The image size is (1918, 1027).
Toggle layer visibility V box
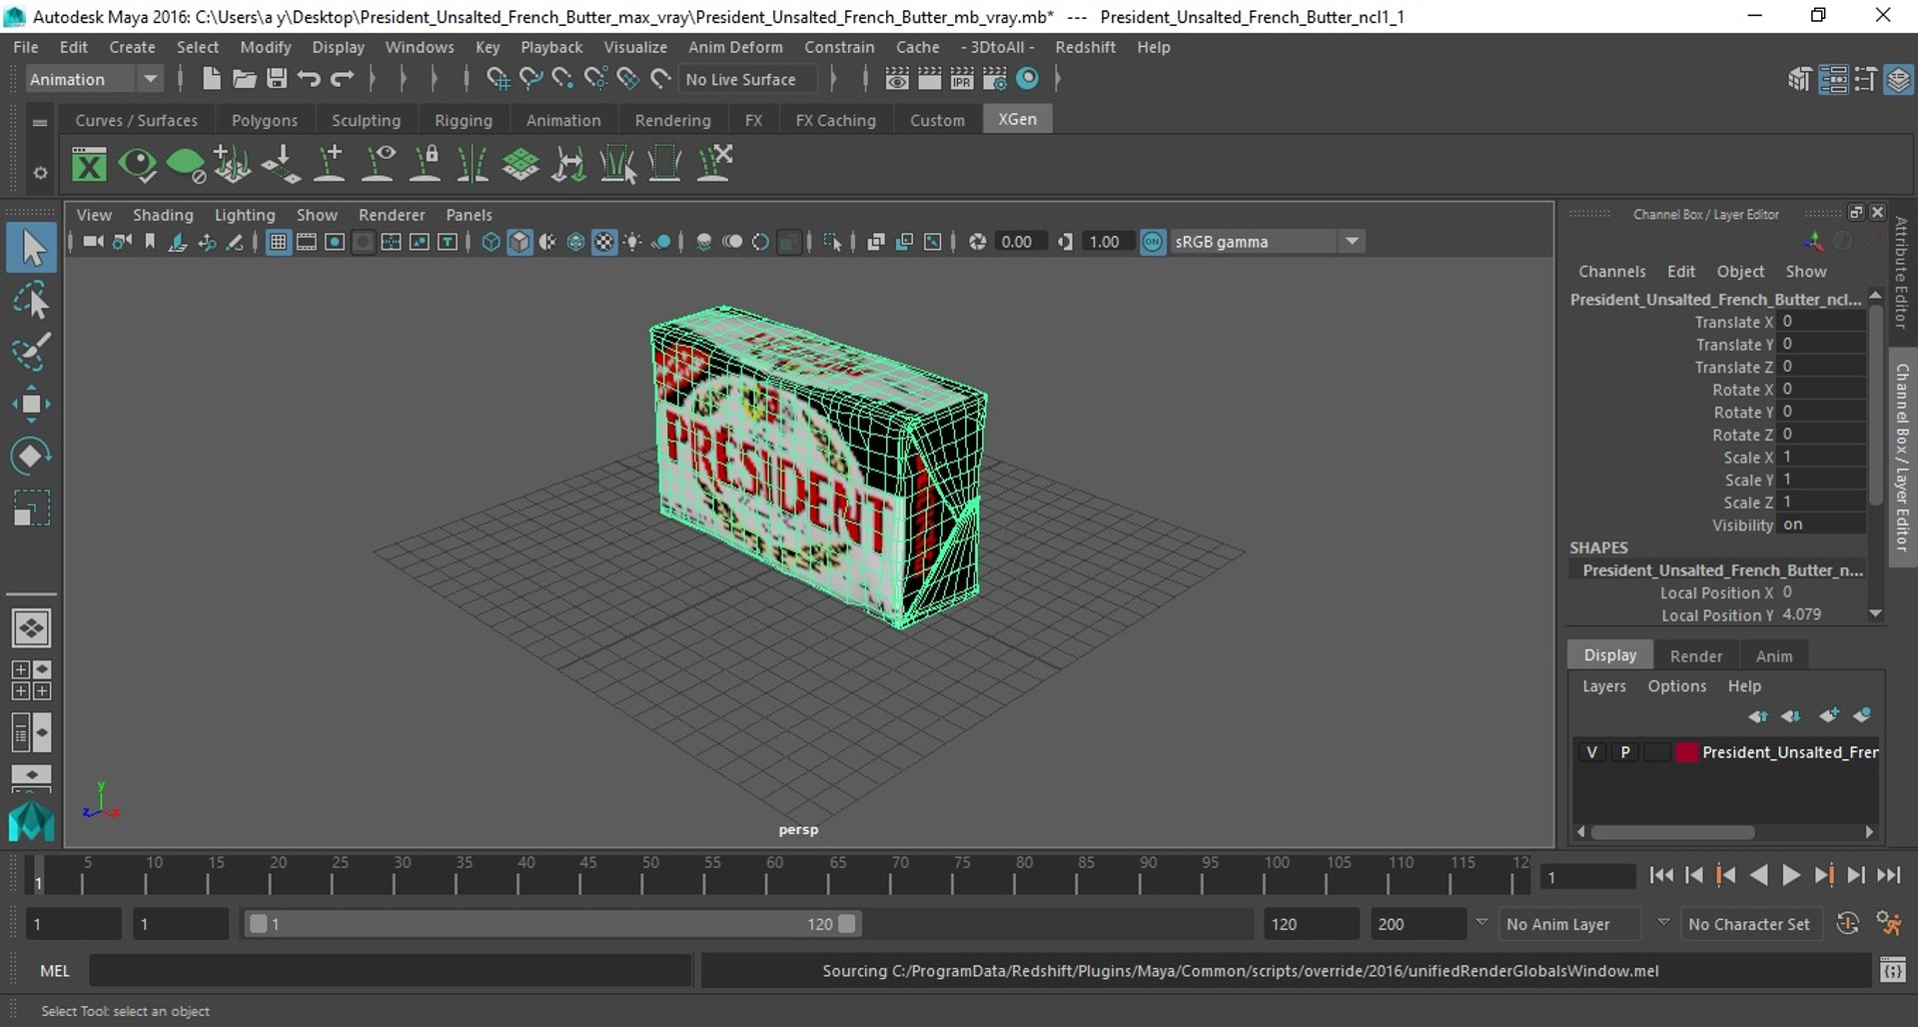pyautogui.click(x=1591, y=752)
